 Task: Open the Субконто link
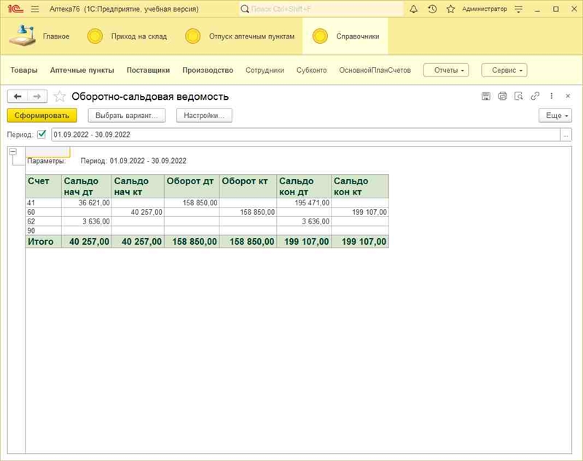312,70
